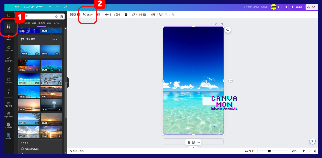322x158 pixels.
Task: Toggle the lock icon in the top toolbar
Action: [166, 15]
